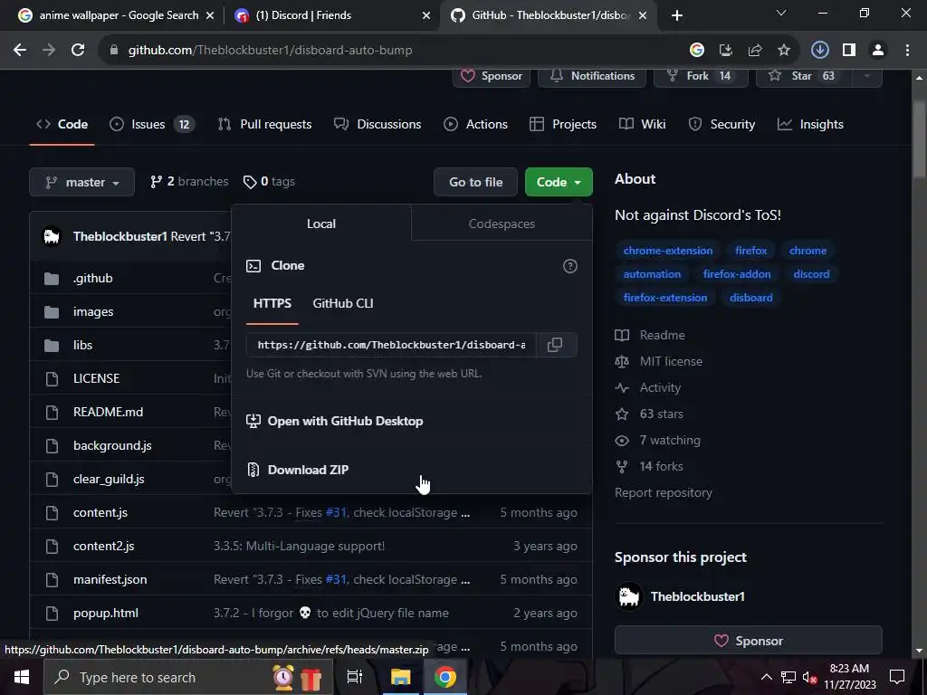Image resolution: width=927 pixels, height=695 pixels.
Task: Click the #31 issue link in content.js row
Action: [336, 512]
